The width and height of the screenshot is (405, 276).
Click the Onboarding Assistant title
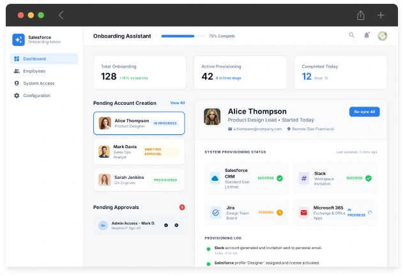[x=122, y=36]
